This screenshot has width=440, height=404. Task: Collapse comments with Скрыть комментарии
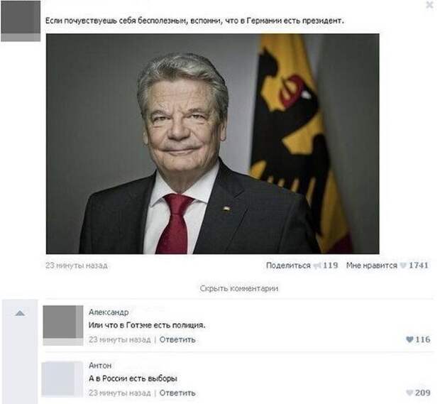coord(238,288)
